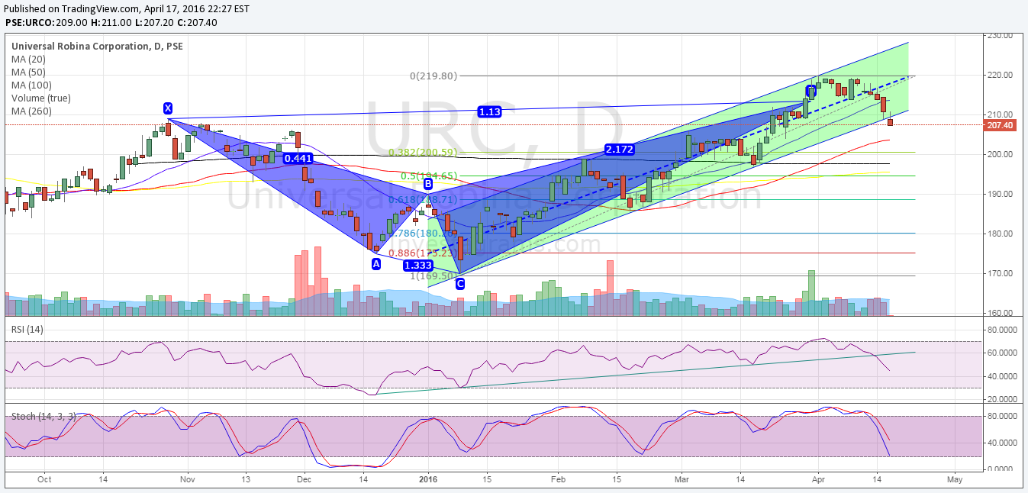This screenshot has height=493, width=1028.
Task: Click 160.00 on the price axis
Action: [x=998, y=314]
